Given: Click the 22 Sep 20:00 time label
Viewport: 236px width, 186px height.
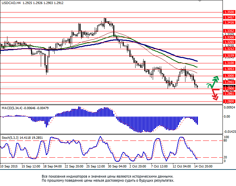Looking at the screenshot, I should click(x=74, y=166).
